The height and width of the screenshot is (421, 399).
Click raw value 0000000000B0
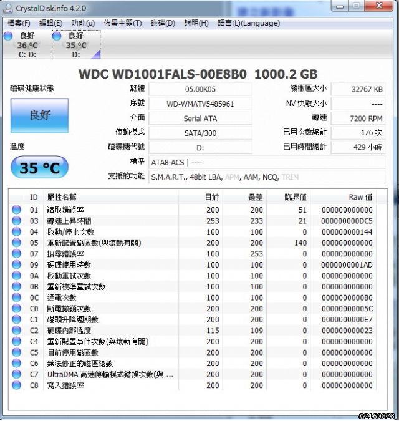pyautogui.click(x=347, y=298)
